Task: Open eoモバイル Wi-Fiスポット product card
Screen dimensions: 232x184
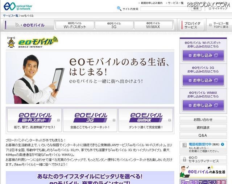Action: click(34, 120)
